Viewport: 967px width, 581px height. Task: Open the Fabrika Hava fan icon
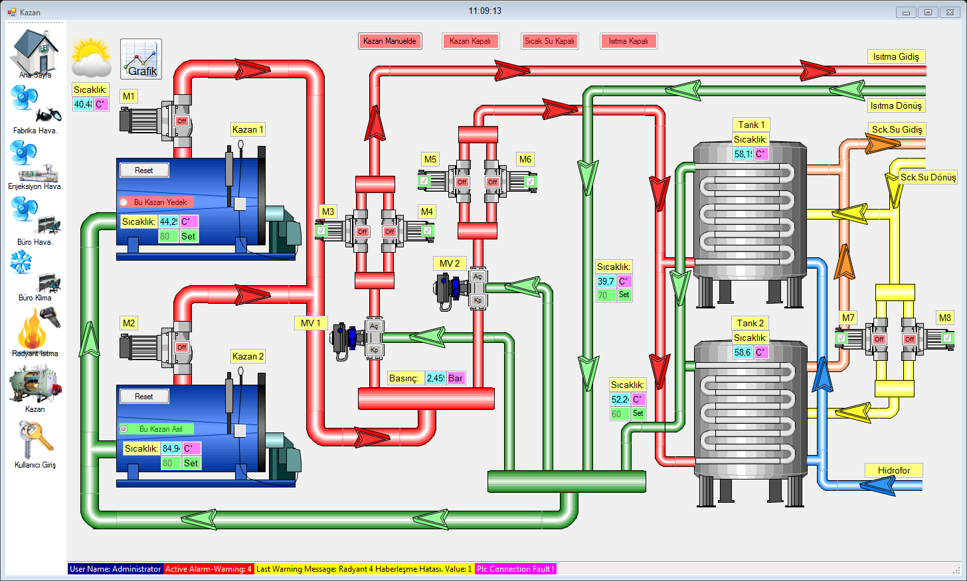[x=35, y=106]
